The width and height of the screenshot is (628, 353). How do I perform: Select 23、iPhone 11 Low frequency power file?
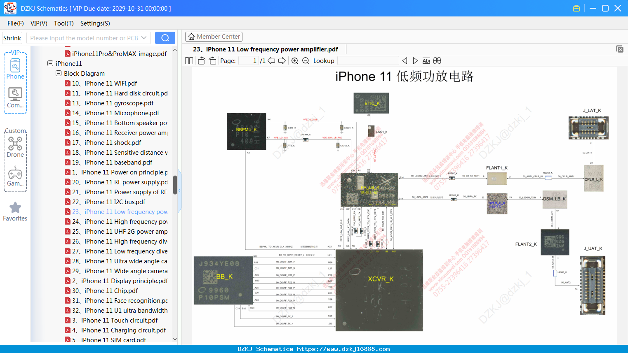[120, 211]
